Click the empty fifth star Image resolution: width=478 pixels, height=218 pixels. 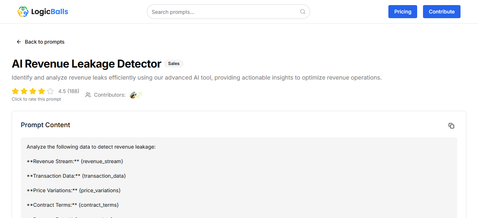50,91
